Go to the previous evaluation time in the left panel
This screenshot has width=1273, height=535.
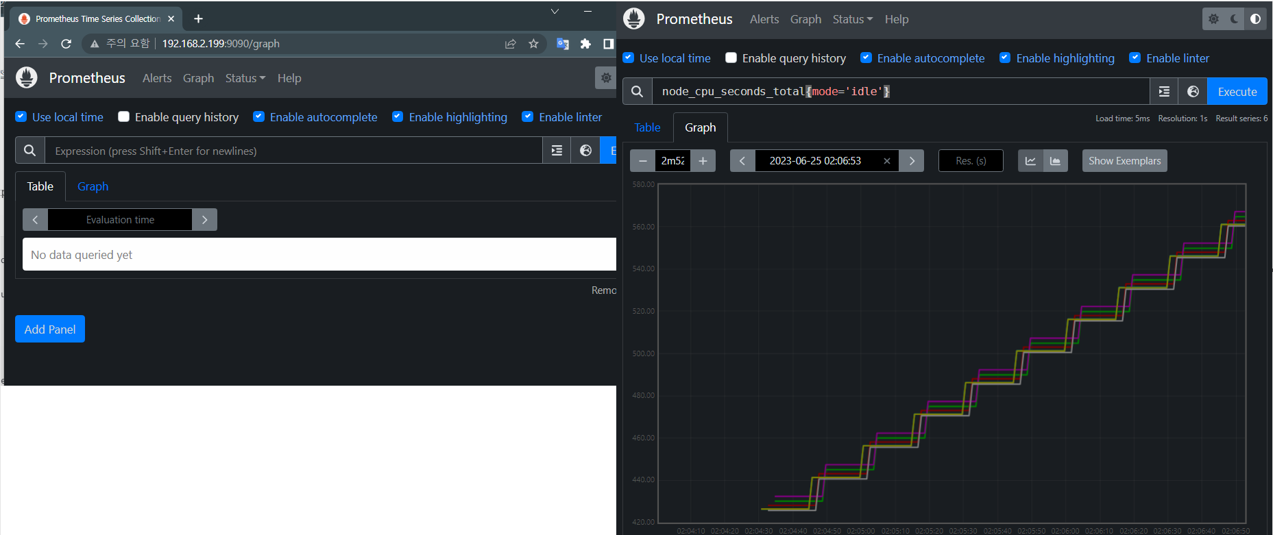(35, 220)
